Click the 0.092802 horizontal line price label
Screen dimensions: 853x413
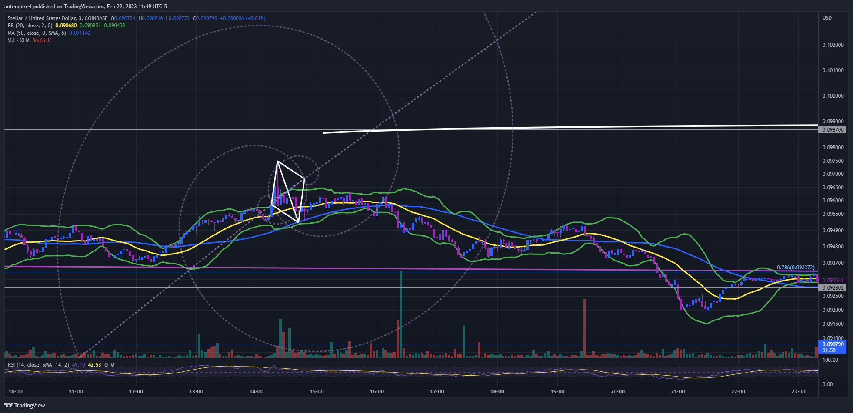[x=832, y=288]
